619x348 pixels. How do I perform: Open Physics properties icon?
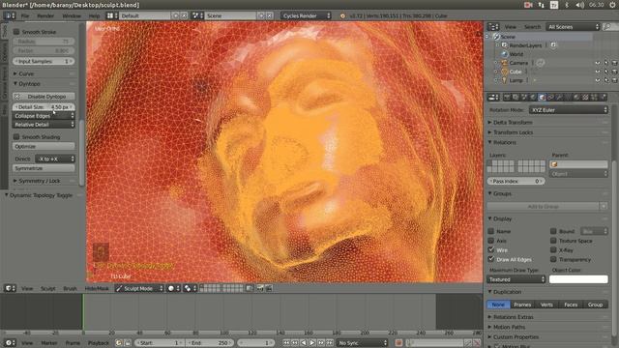click(603, 97)
